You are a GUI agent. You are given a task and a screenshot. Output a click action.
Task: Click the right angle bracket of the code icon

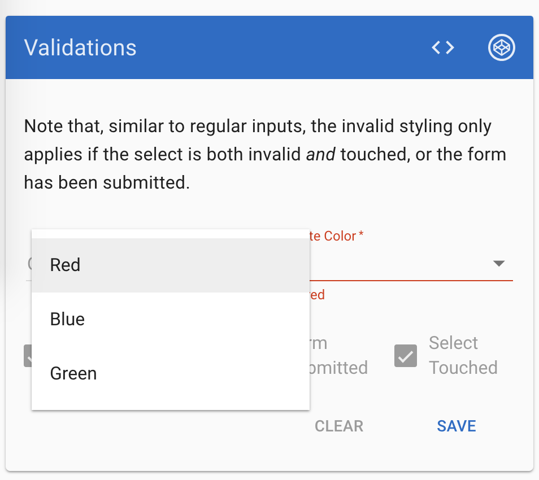(x=449, y=47)
